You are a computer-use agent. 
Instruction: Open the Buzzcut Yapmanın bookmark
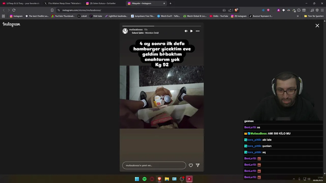261,16
